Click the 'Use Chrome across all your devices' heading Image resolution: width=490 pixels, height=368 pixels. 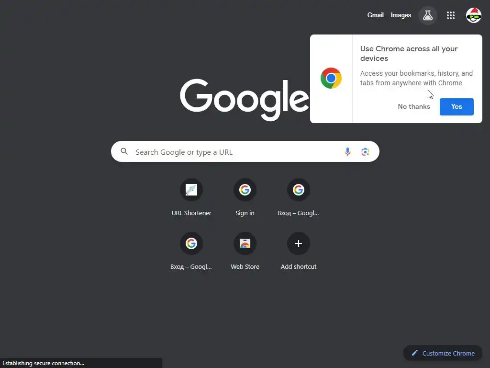409,54
